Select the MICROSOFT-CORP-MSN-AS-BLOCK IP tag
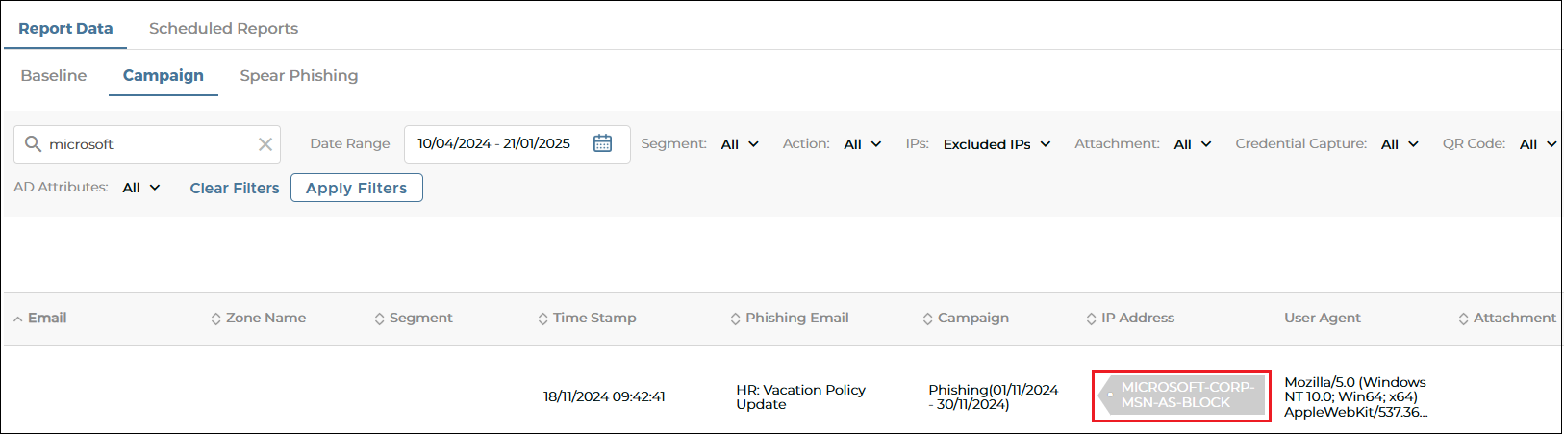Screen dimensions: 1564x434 point(1182,396)
